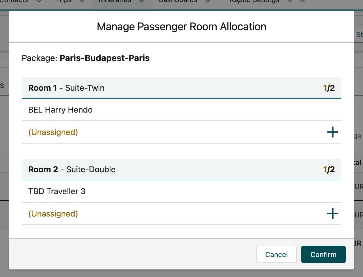Click the Unassigned slot in Room 1
The width and height of the screenshot is (363, 277).
[53, 132]
